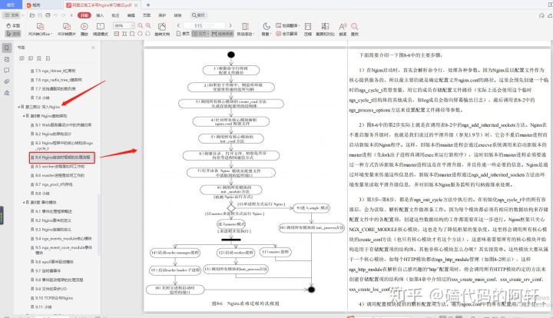Open word selection translate dropdown
This screenshot has width=553, height=318.
click(x=287, y=26)
